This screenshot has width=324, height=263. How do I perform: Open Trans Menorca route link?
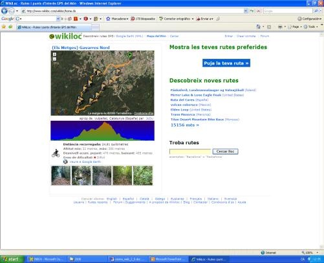tap(183, 114)
